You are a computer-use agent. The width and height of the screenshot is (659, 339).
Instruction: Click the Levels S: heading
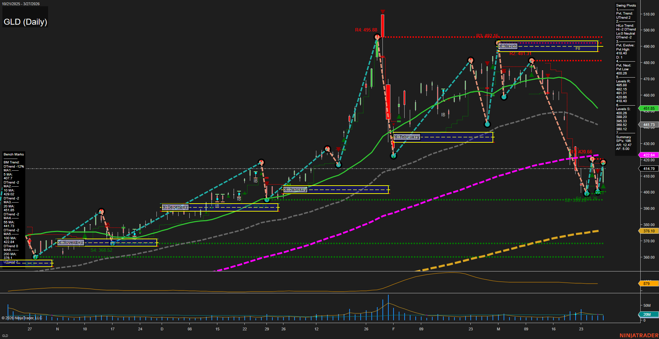tap(623, 109)
